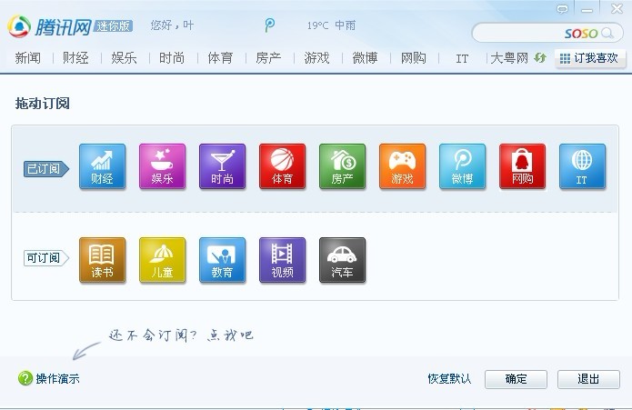
Task: Select the IT globe tile
Action: 582,166
